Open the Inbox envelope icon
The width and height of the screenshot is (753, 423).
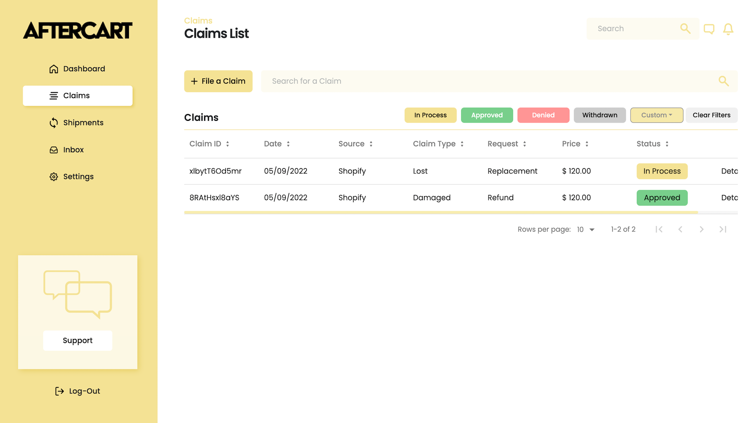coord(54,149)
